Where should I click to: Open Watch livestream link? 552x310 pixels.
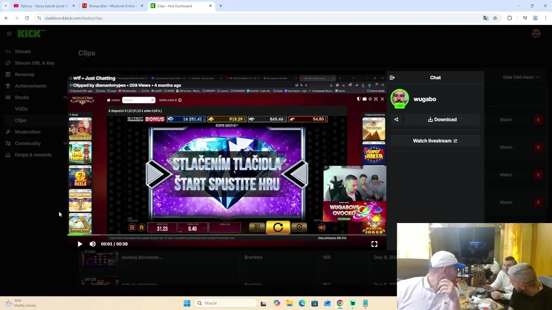tap(435, 141)
